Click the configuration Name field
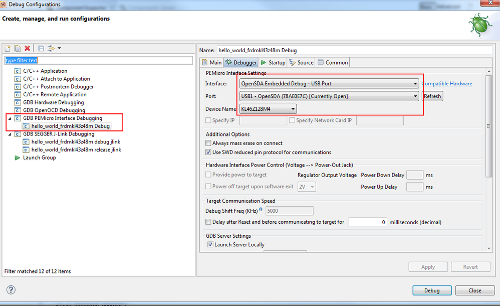 tap(355, 50)
